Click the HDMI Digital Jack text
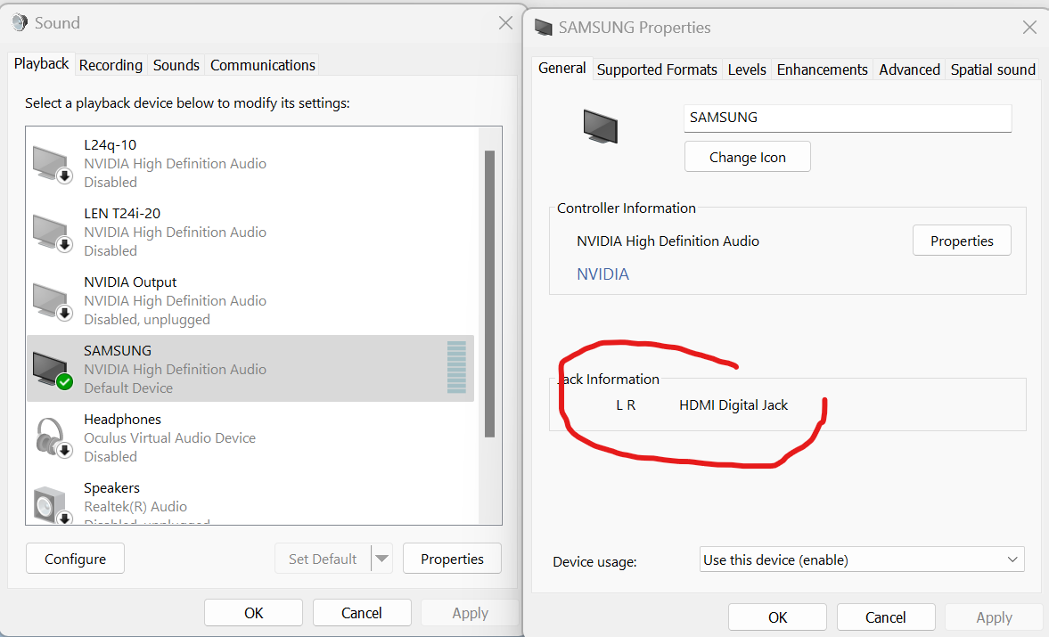The width and height of the screenshot is (1049, 637). point(733,405)
